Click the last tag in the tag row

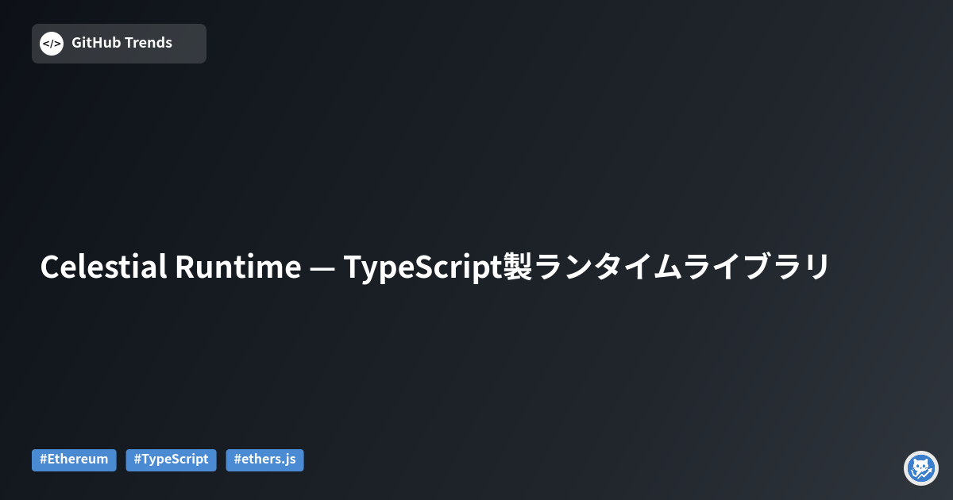click(x=264, y=460)
